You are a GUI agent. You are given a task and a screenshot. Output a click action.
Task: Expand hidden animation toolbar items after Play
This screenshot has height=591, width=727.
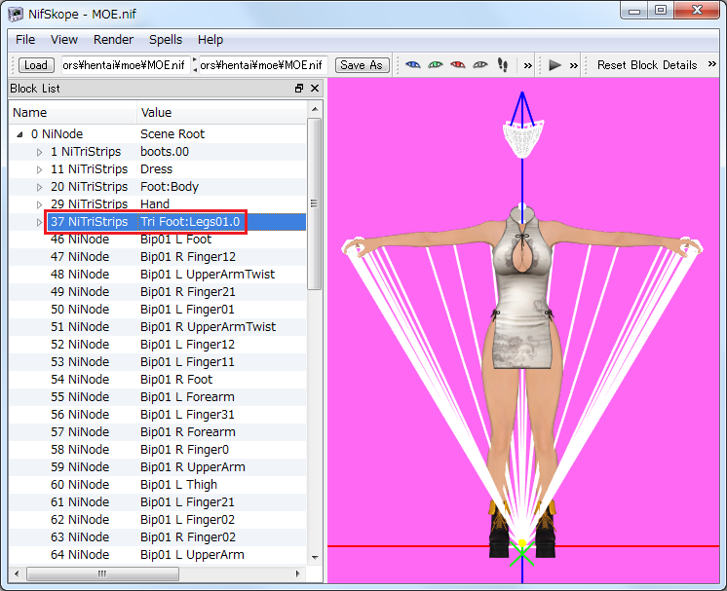pyautogui.click(x=574, y=66)
